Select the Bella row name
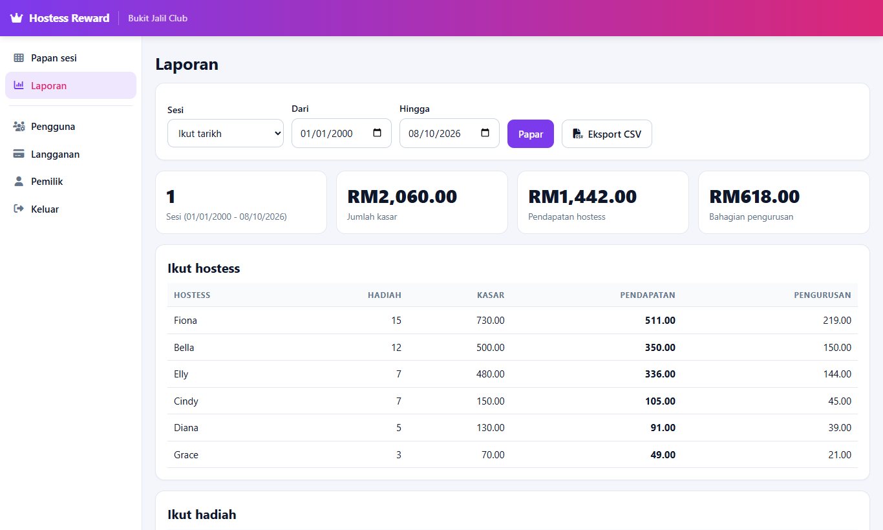Viewport: 883px width, 530px height. 184,348
